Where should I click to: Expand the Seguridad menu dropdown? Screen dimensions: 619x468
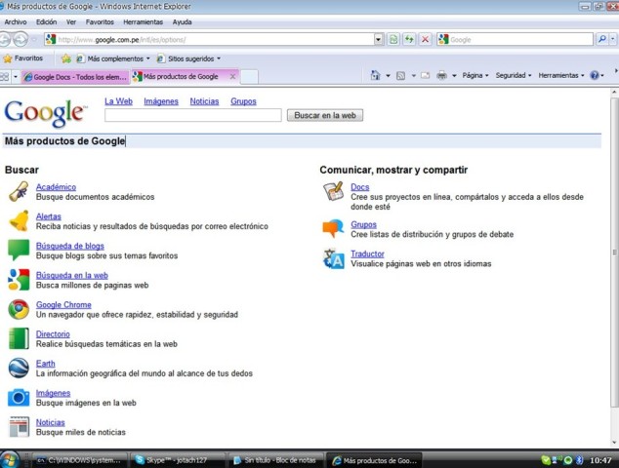pyautogui.click(x=530, y=75)
